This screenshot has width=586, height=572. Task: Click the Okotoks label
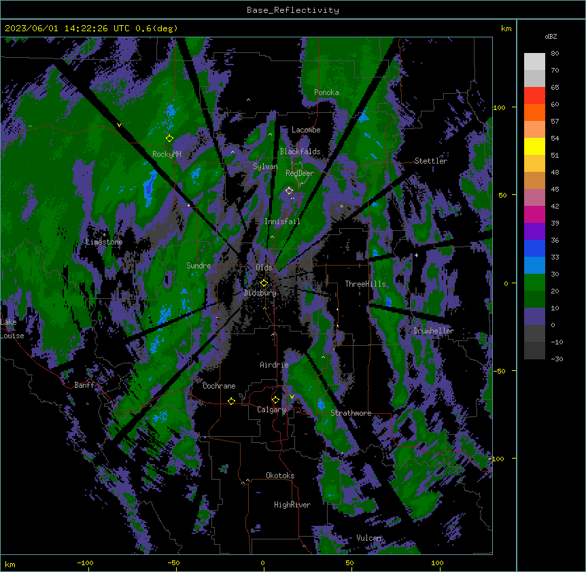tap(280, 476)
